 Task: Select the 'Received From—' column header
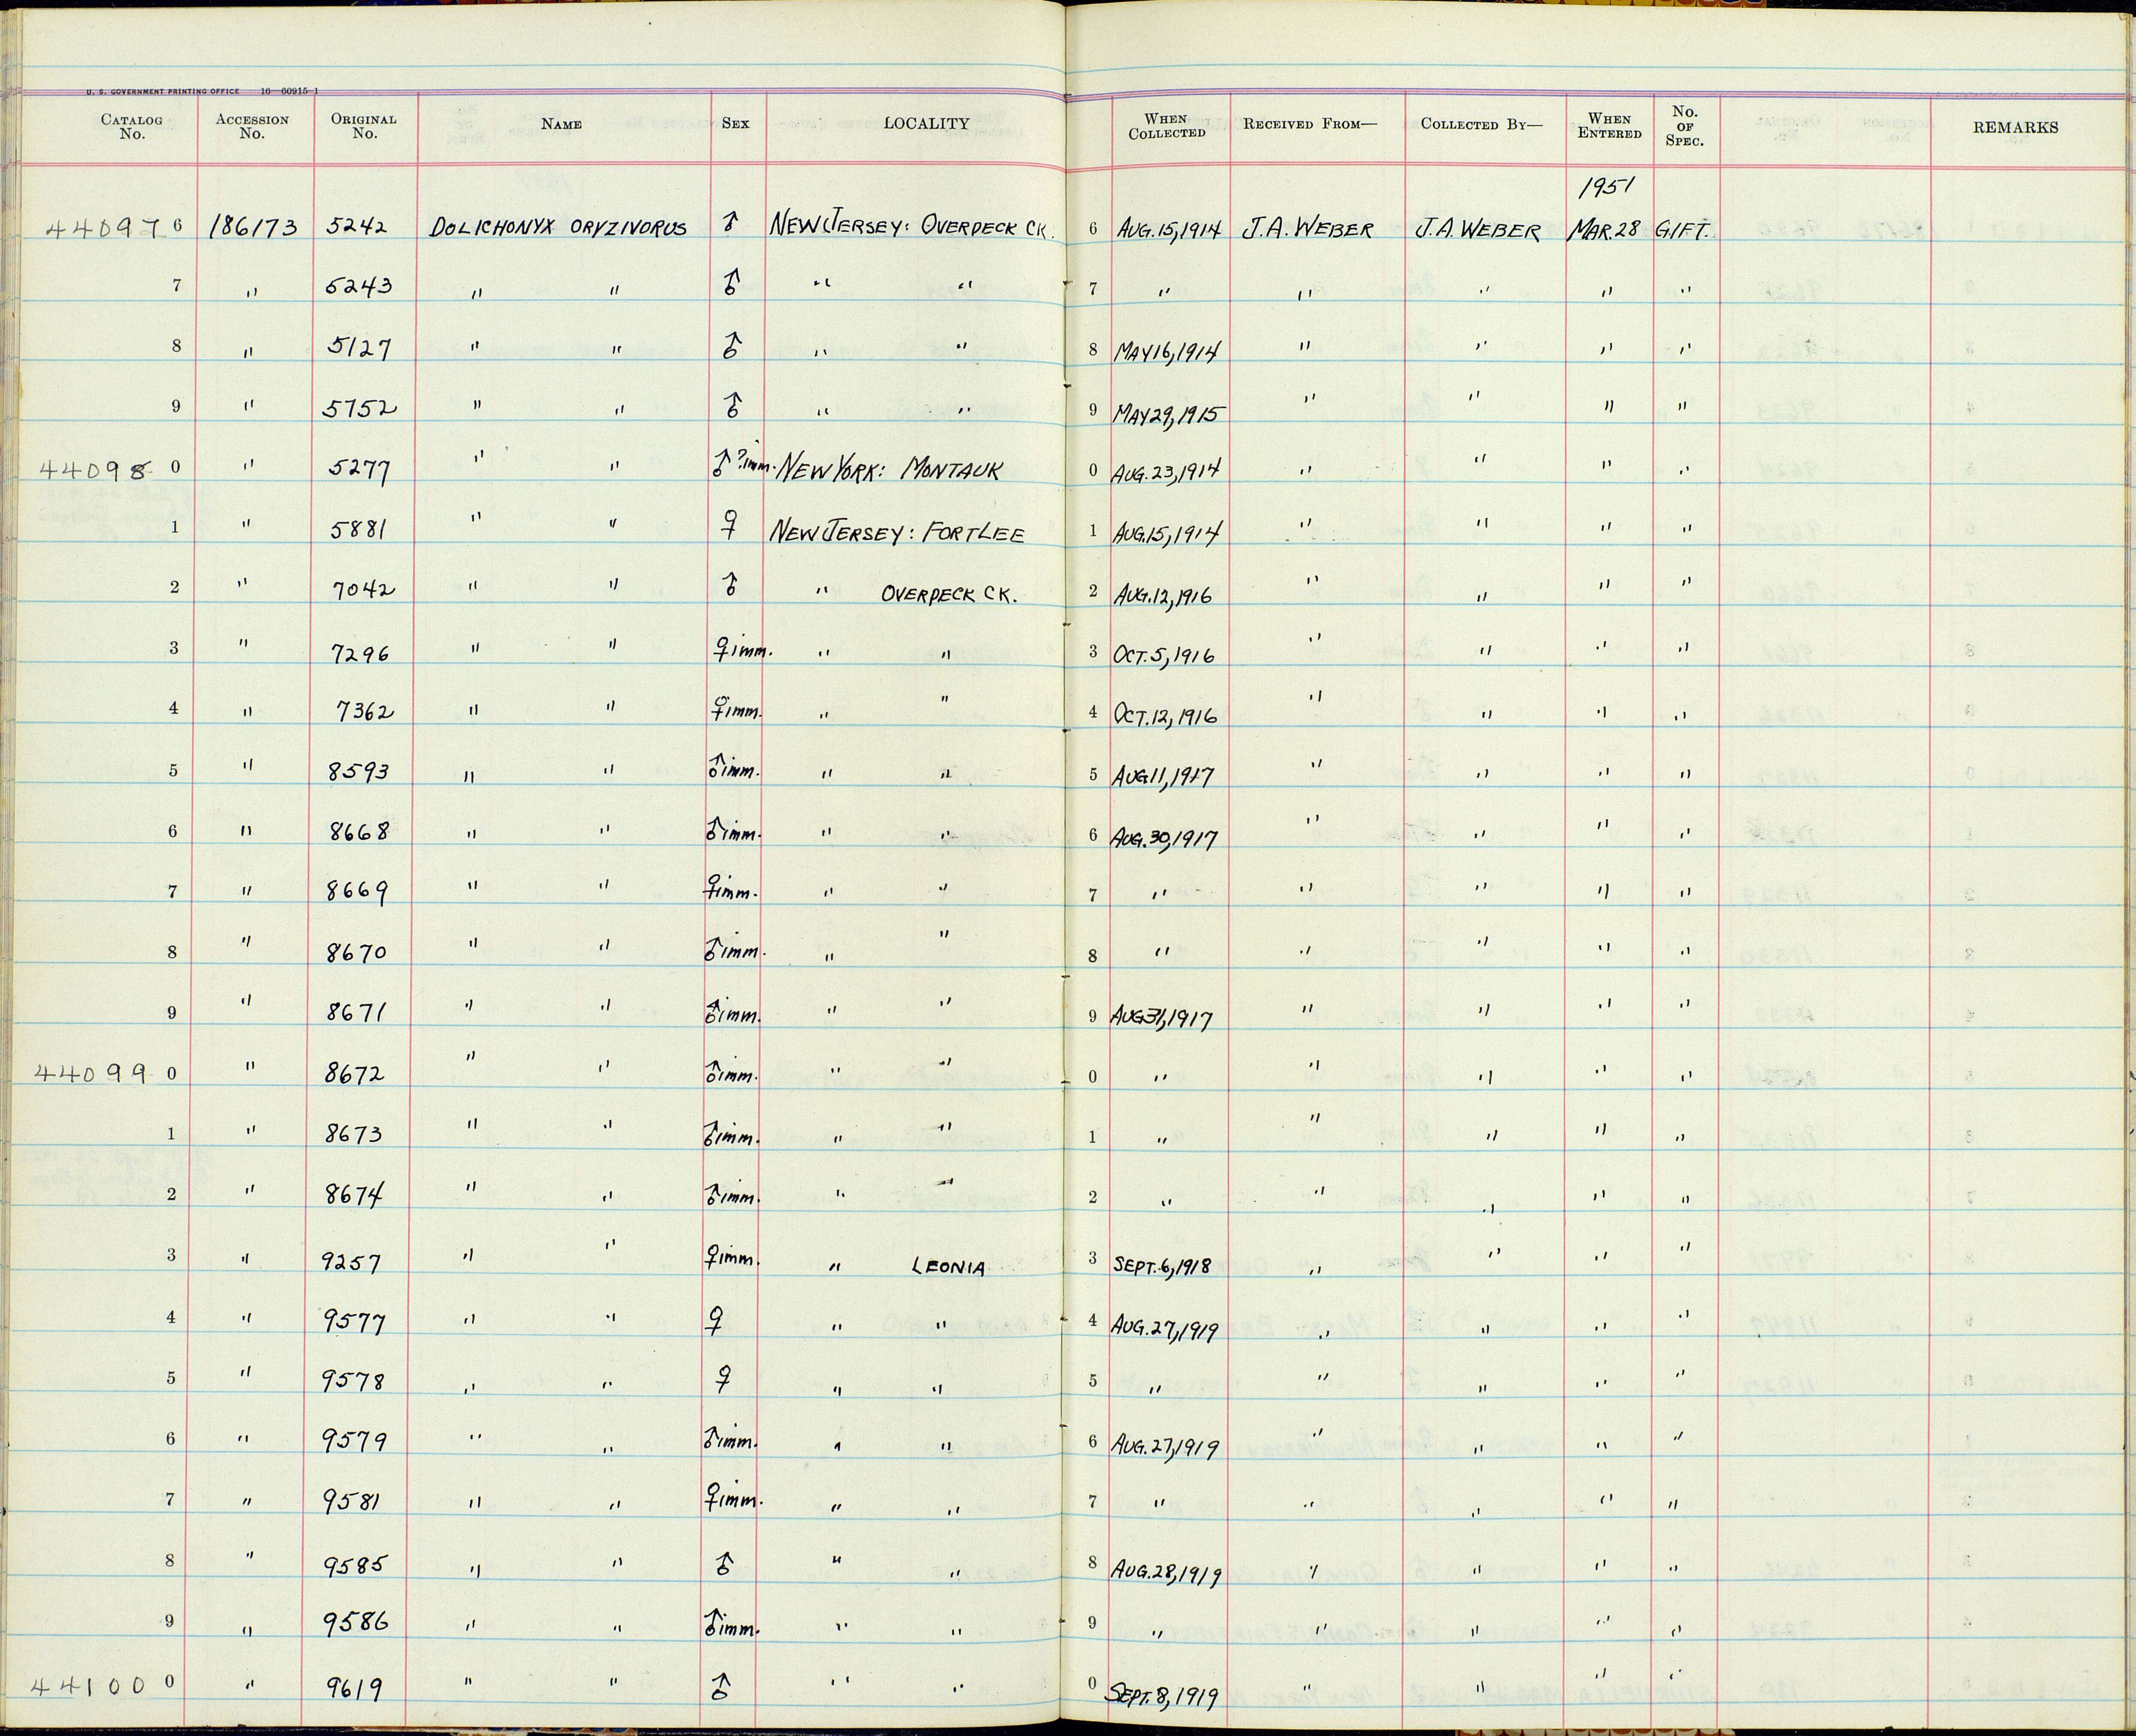point(1310,125)
